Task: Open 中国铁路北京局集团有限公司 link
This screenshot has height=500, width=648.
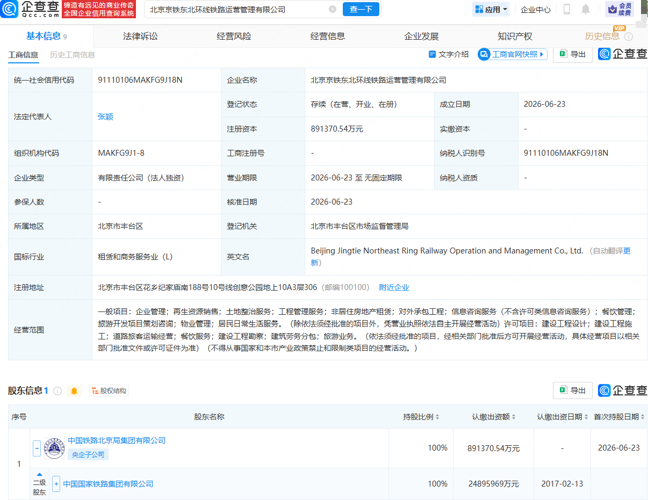Action: pos(117,440)
